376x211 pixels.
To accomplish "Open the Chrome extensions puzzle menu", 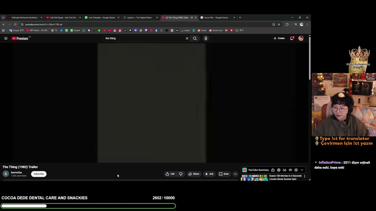I will point(287,25).
